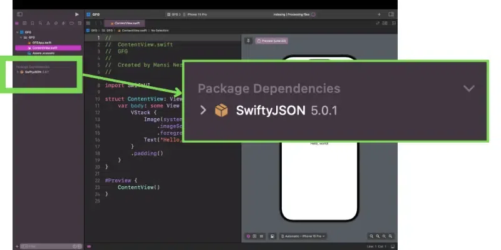Pin the preview with the pin icon

(x=248, y=41)
